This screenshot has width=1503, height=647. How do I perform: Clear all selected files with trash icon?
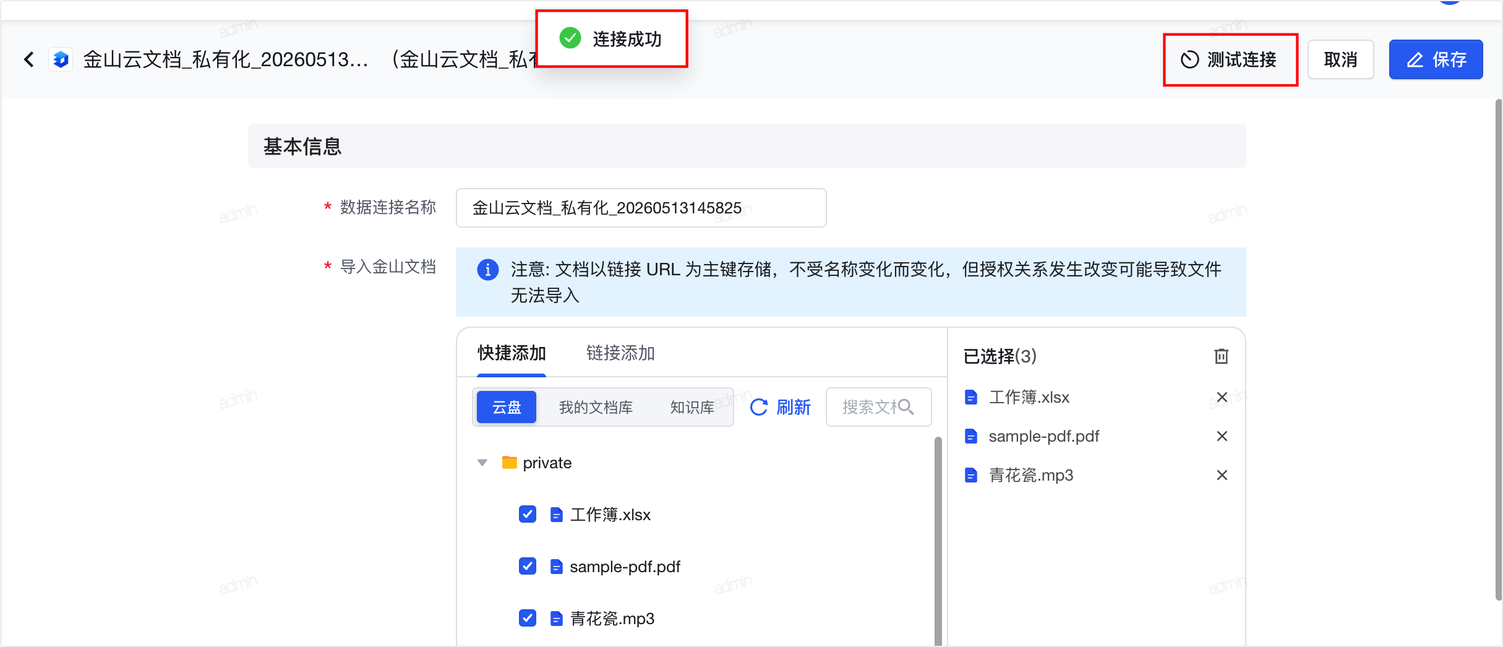pos(1221,356)
